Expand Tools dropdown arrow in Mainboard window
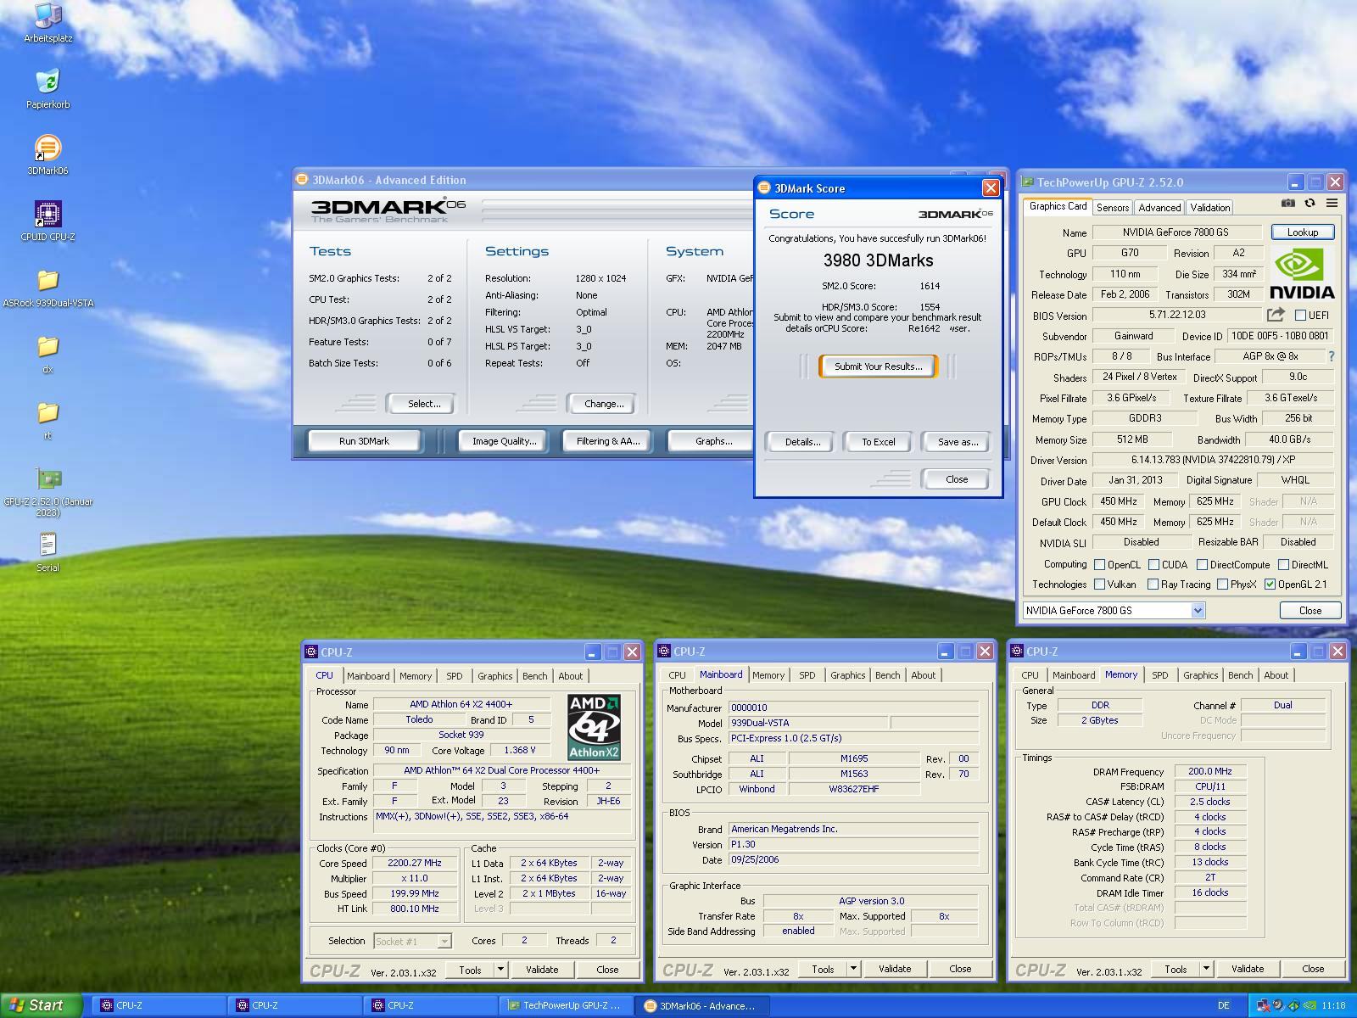Viewport: 1357px width, 1018px height. coord(853,969)
